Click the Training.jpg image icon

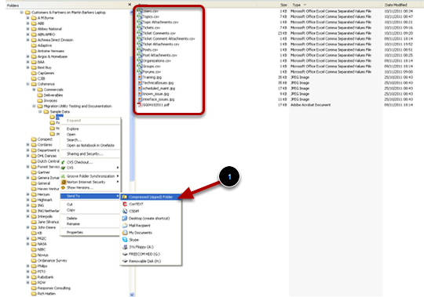pos(140,77)
